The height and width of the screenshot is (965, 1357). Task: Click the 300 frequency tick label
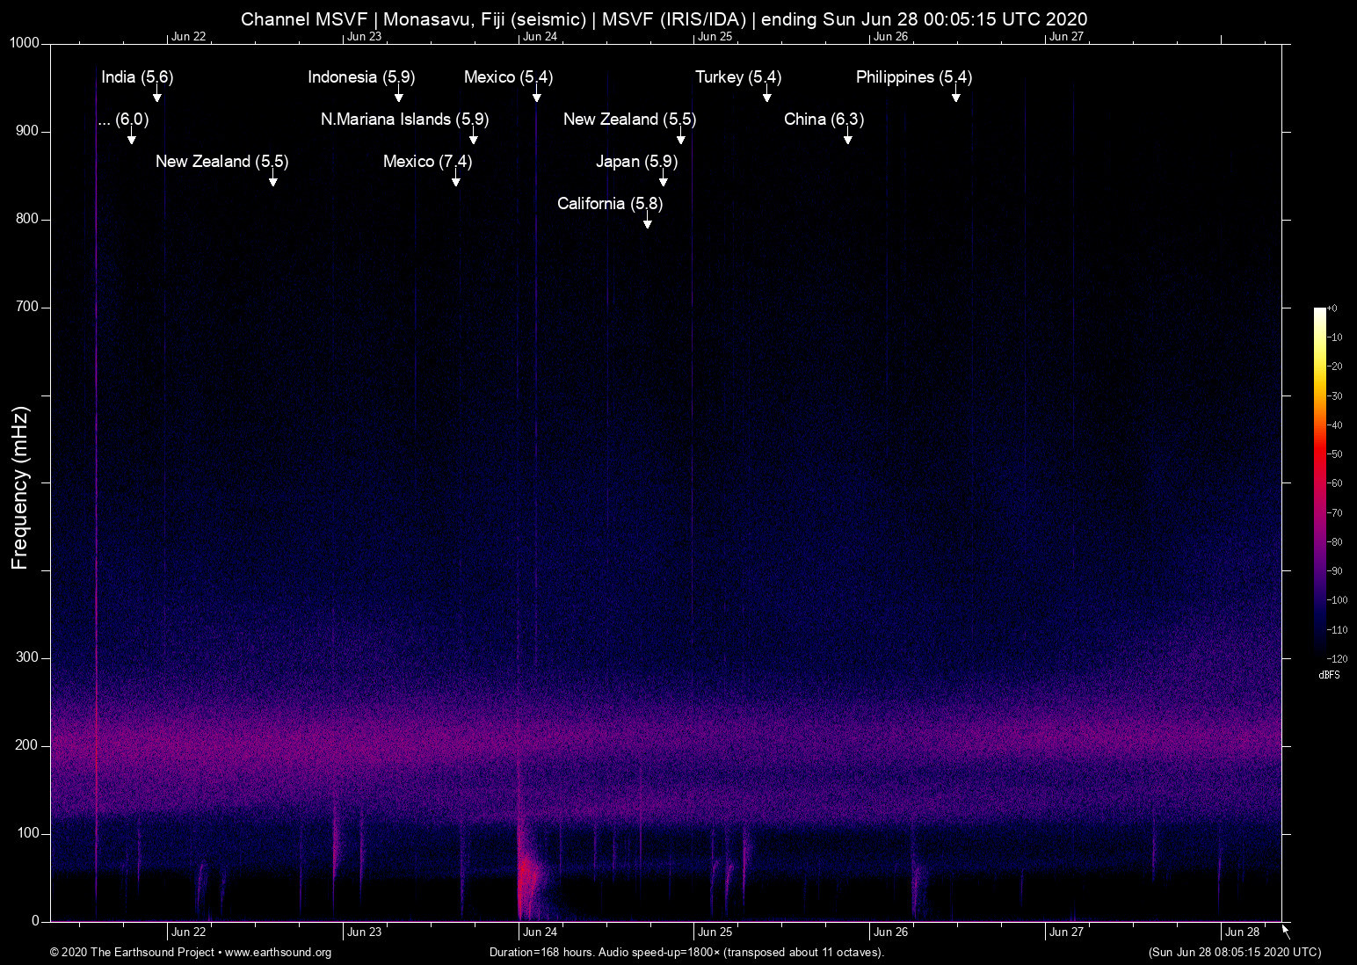point(28,657)
